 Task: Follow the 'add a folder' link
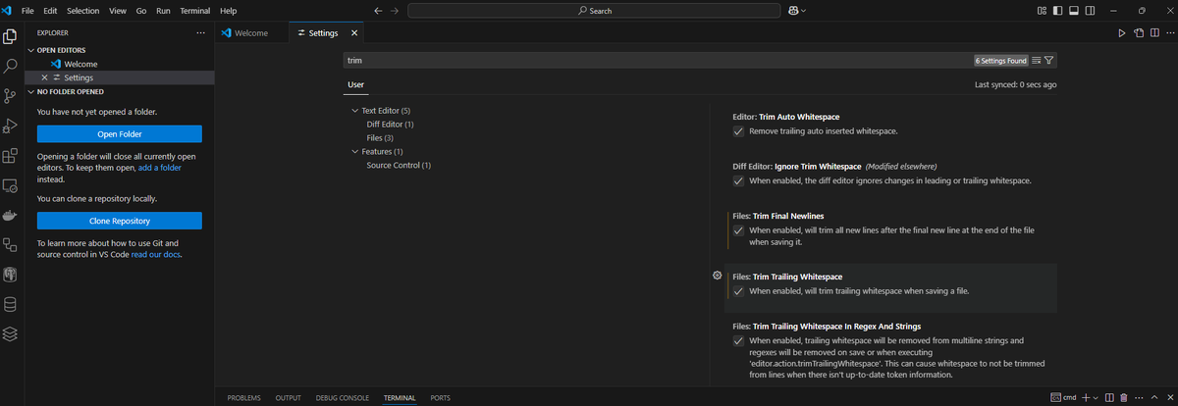[159, 168]
